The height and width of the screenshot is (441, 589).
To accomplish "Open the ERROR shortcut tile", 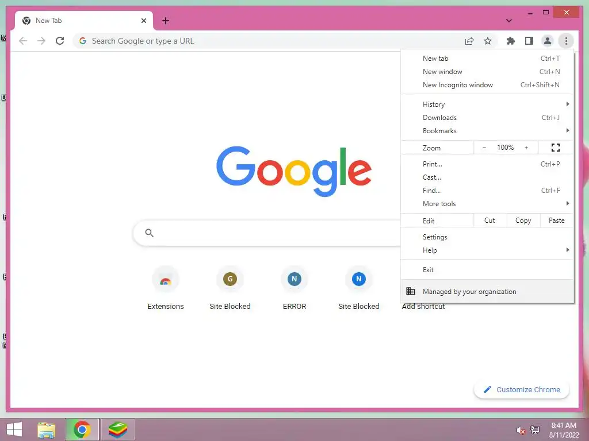I will [294, 288].
